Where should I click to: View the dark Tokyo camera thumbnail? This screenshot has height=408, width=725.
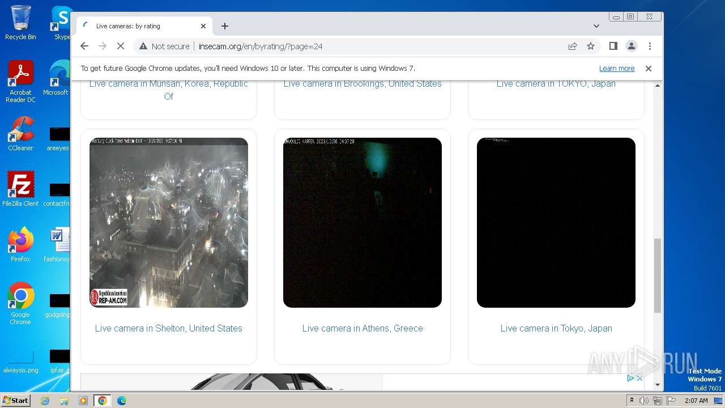[x=556, y=223]
